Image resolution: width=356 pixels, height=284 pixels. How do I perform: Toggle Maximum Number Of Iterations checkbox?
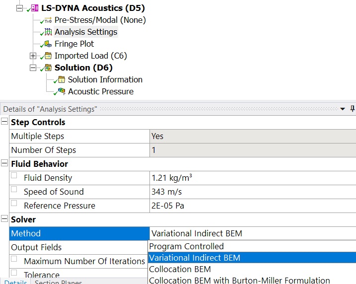(x=14, y=259)
